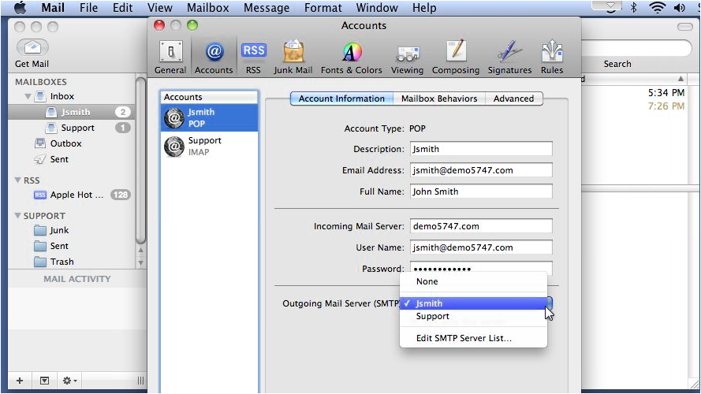This screenshot has height=394, width=701.
Task: Open the Help menu
Action: [424, 8]
